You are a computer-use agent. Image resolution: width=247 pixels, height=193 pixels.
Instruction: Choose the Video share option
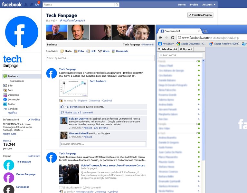pyautogui.click(x=104, y=51)
